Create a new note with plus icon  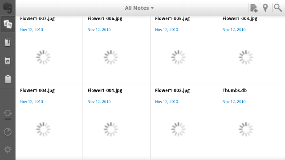click(254, 8)
